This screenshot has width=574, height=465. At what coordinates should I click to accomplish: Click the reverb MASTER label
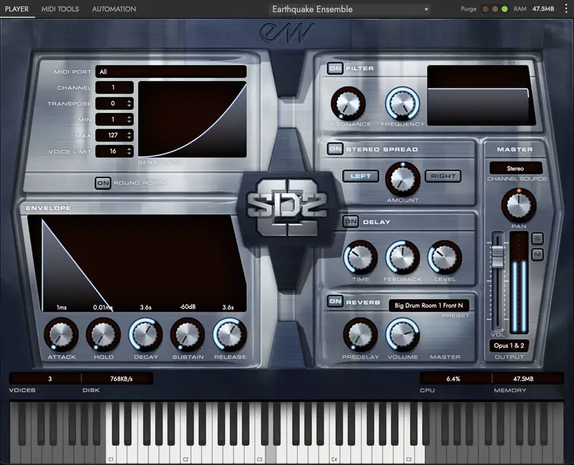point(445,357)
